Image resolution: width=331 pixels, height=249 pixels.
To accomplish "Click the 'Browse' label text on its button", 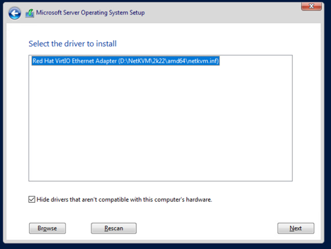I will click(x=47, y=228).
